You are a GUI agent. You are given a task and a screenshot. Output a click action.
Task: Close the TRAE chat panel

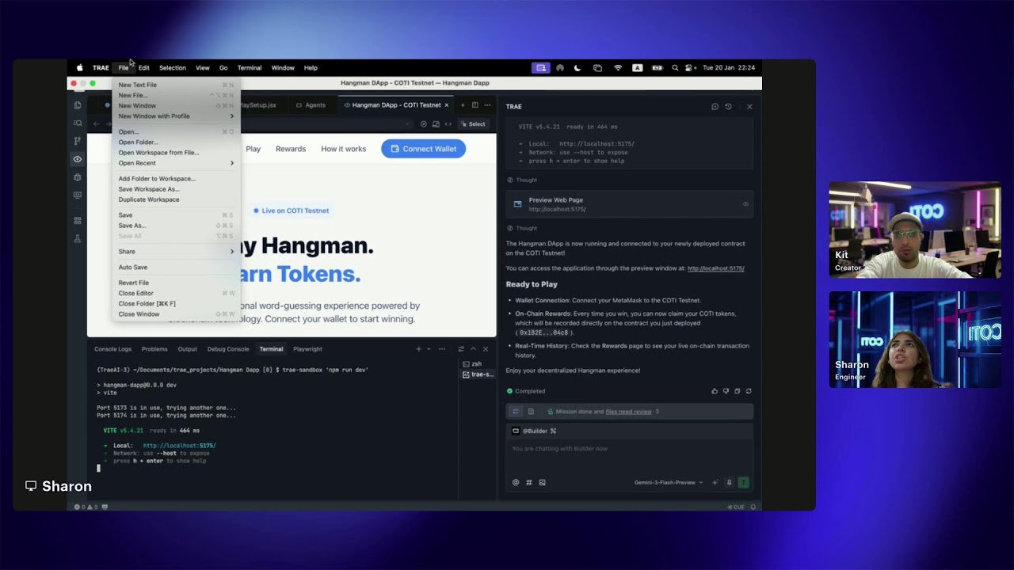coord(749,107)
